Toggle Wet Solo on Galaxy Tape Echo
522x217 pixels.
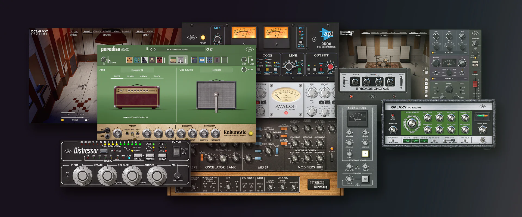pyautogui.click(x=465, y=141)
